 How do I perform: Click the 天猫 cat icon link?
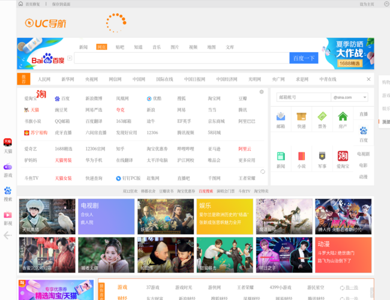[31, 110]
